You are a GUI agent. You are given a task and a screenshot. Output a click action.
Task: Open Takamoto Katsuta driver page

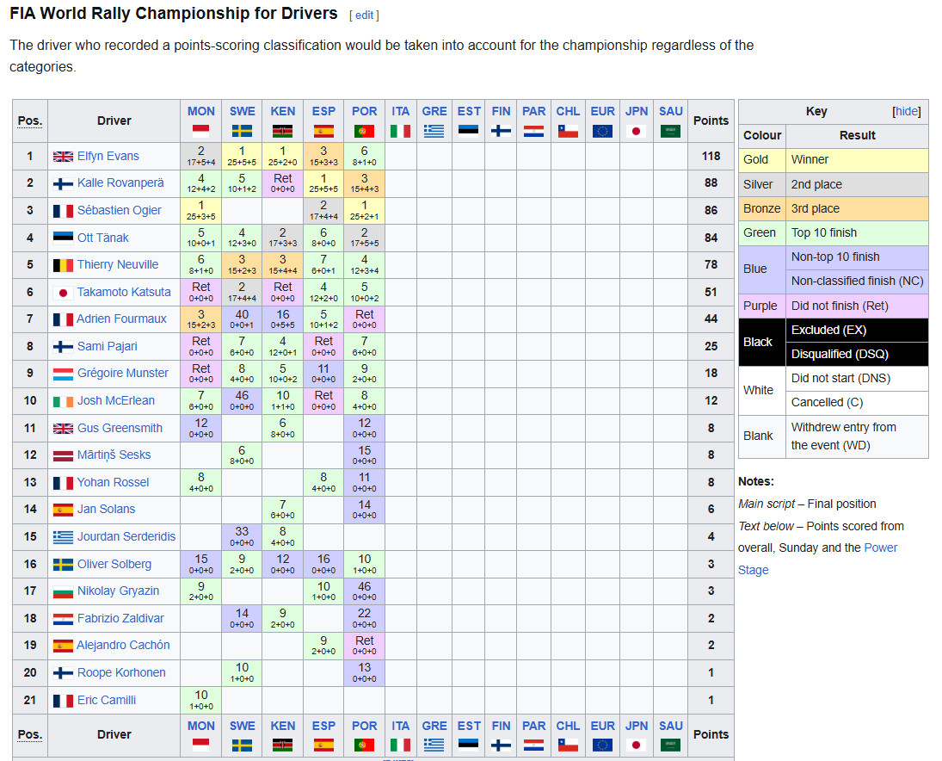(124, 292)
